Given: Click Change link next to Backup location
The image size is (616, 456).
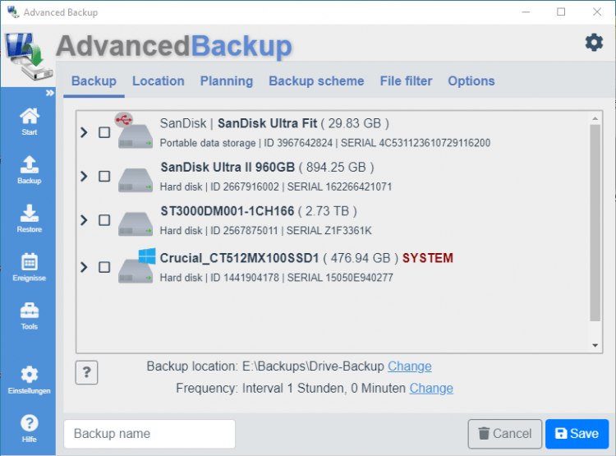Looking at the screenshot, I should (409, 366).
